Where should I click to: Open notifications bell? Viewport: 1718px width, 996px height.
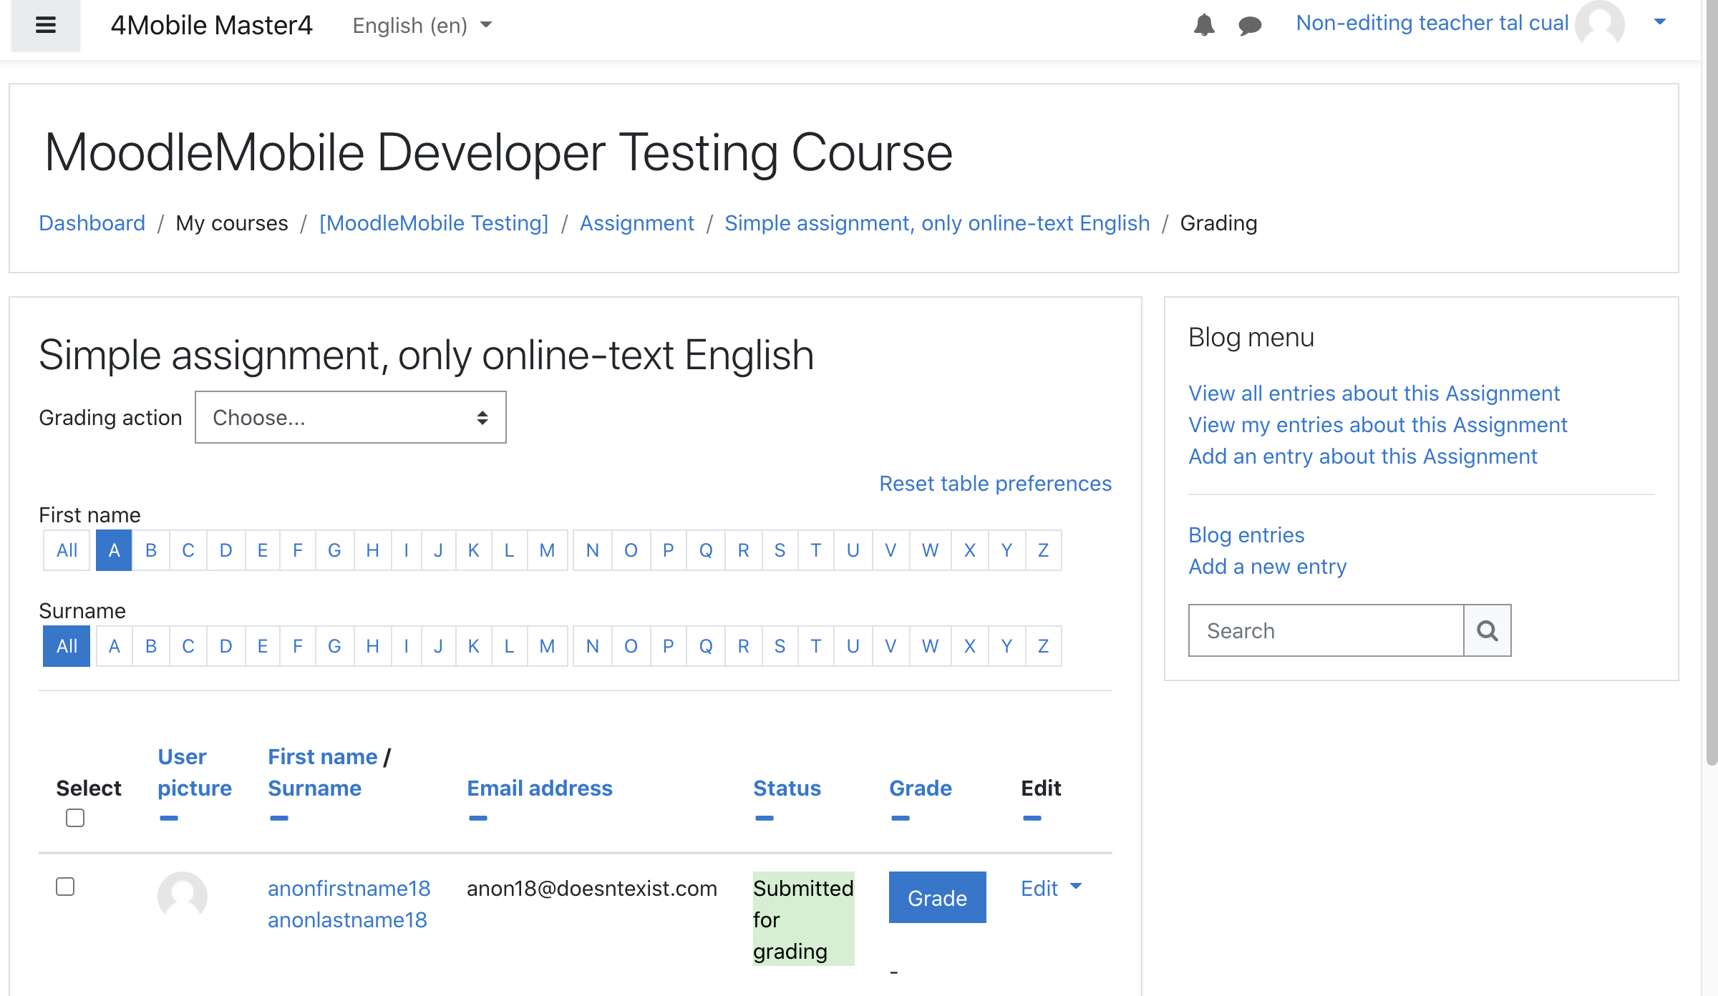pos(1204,25)
